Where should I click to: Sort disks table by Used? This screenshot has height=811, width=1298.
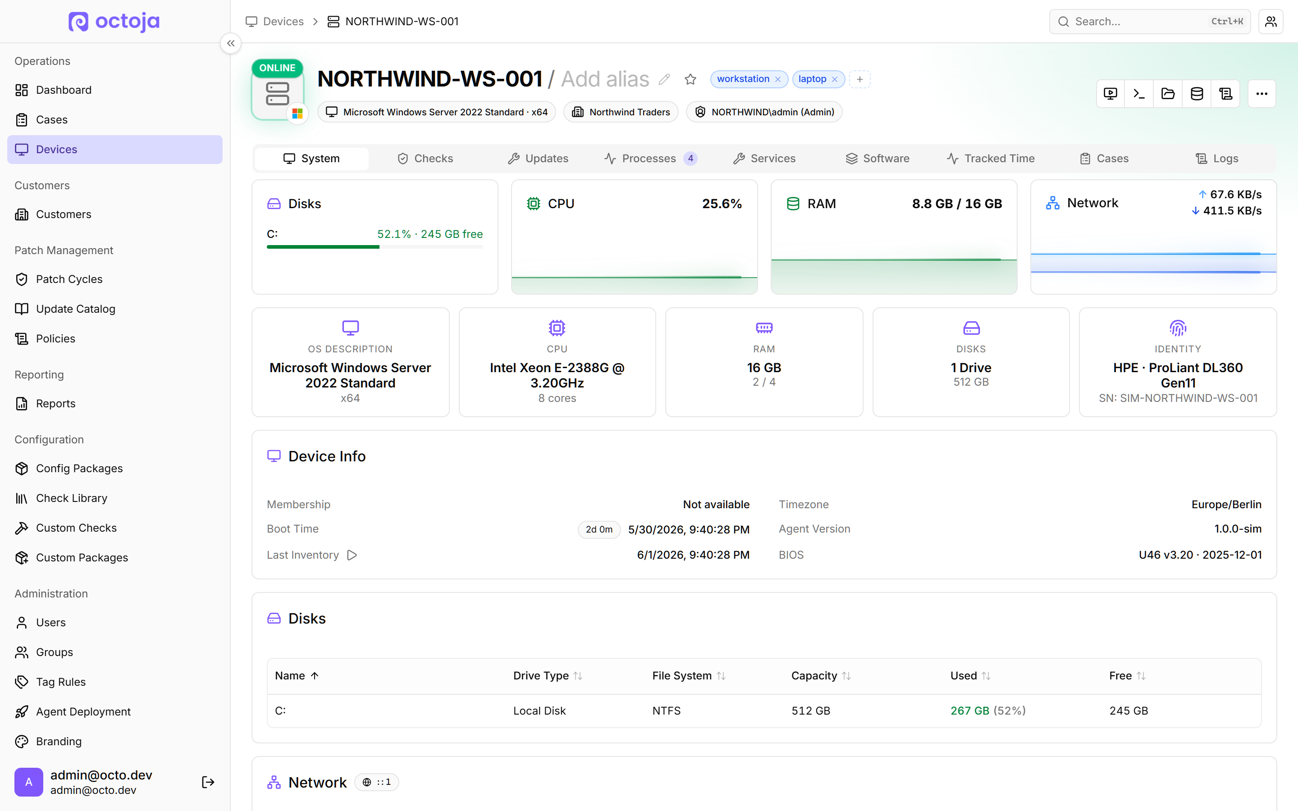tap(970, 676)
